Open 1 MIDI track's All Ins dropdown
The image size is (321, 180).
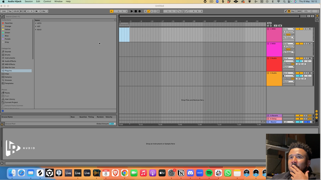(288, 29)
